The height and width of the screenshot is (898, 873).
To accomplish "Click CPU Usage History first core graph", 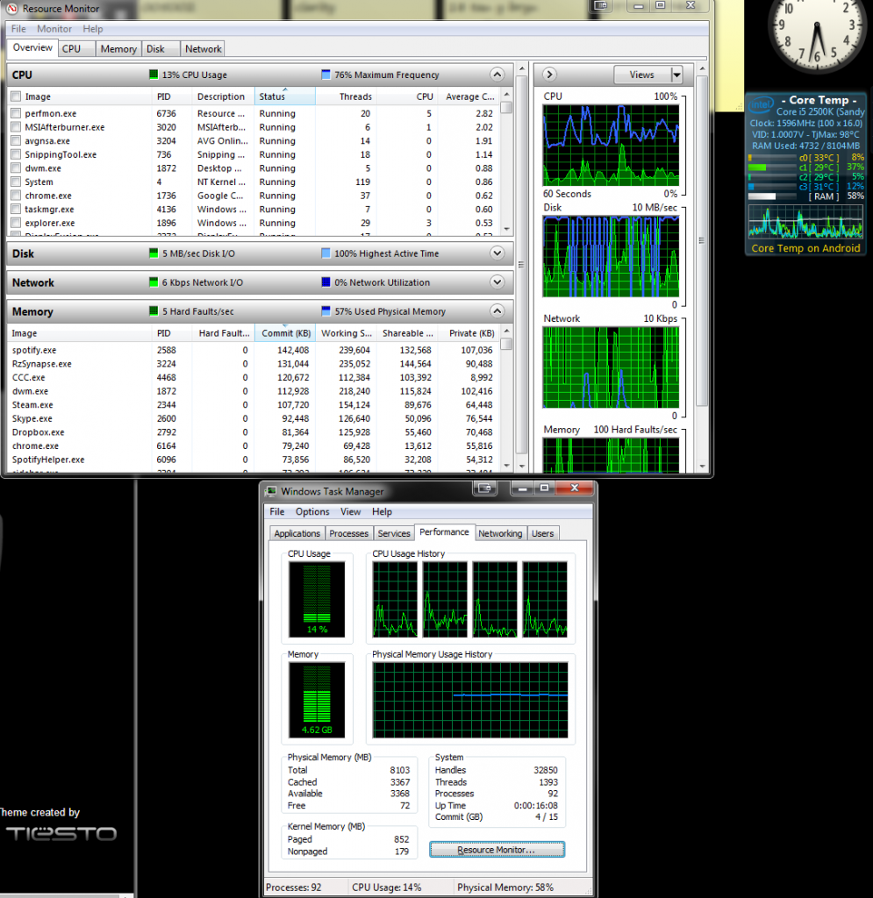I will (395, 599).
